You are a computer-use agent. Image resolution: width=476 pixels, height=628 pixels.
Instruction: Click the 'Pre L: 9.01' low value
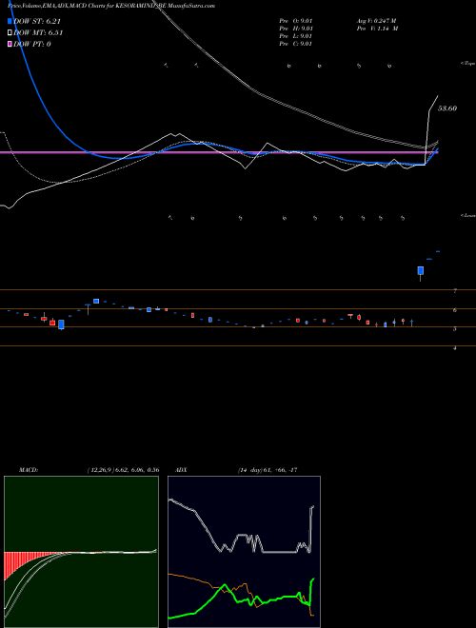pos(296,36)
